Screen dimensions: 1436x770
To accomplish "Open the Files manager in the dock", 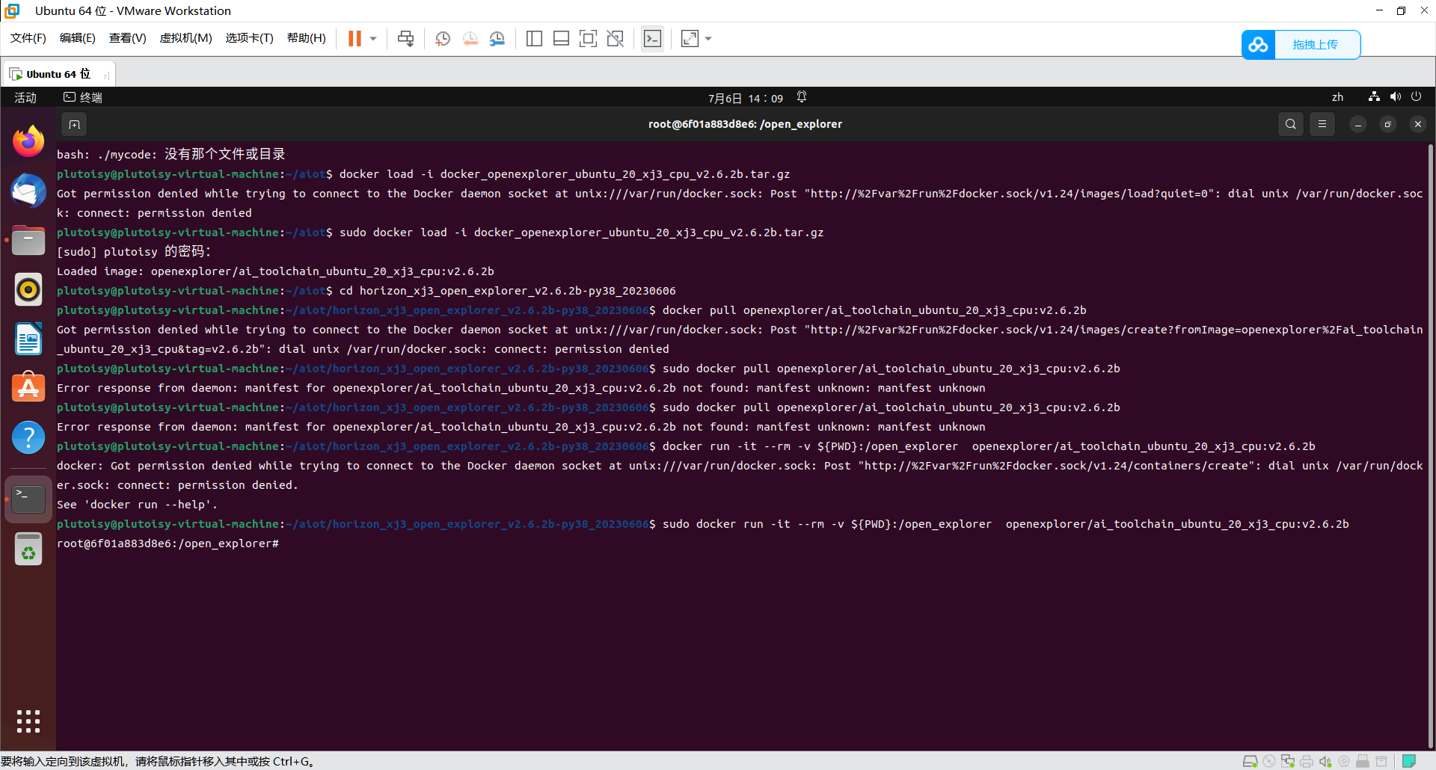I will pyautogui.click(x=28, y=241).
